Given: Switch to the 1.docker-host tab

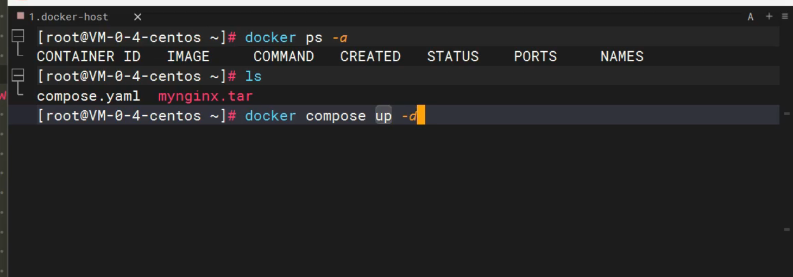Looking at the screenshot, I should 68,17.
